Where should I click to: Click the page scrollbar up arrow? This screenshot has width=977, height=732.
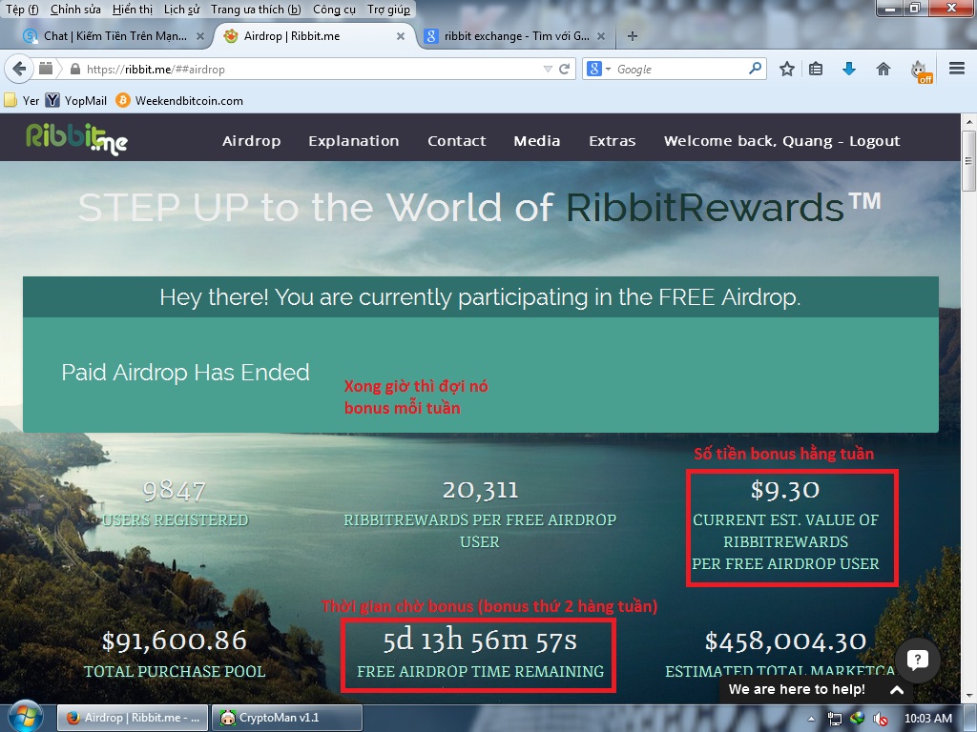coord(969,121)
